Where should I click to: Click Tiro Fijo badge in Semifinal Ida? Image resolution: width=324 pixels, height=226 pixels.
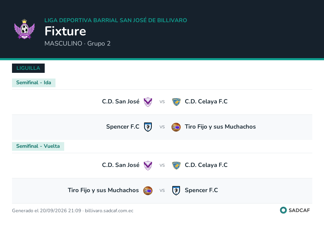[x=176, y=127]
